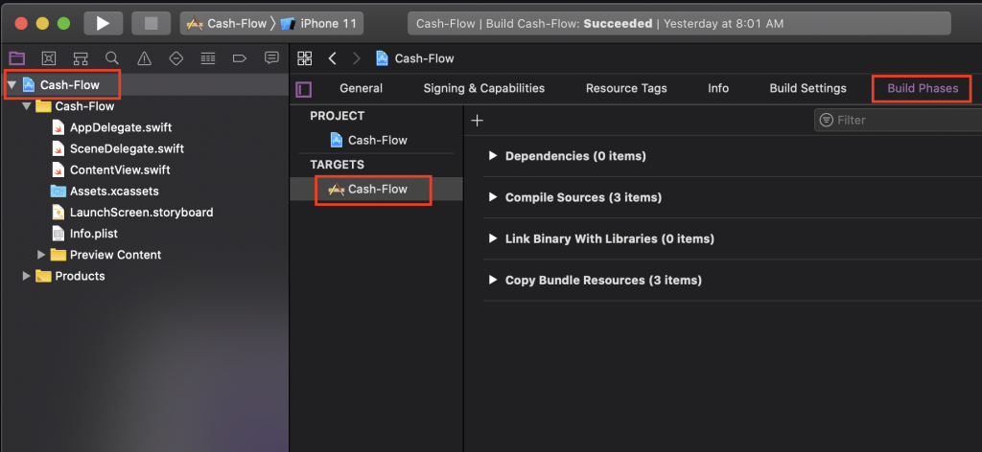This screenshot has height=452, width=982.
Task: Click the plus icon to add build phase
Action: click(x=478, y=120)
